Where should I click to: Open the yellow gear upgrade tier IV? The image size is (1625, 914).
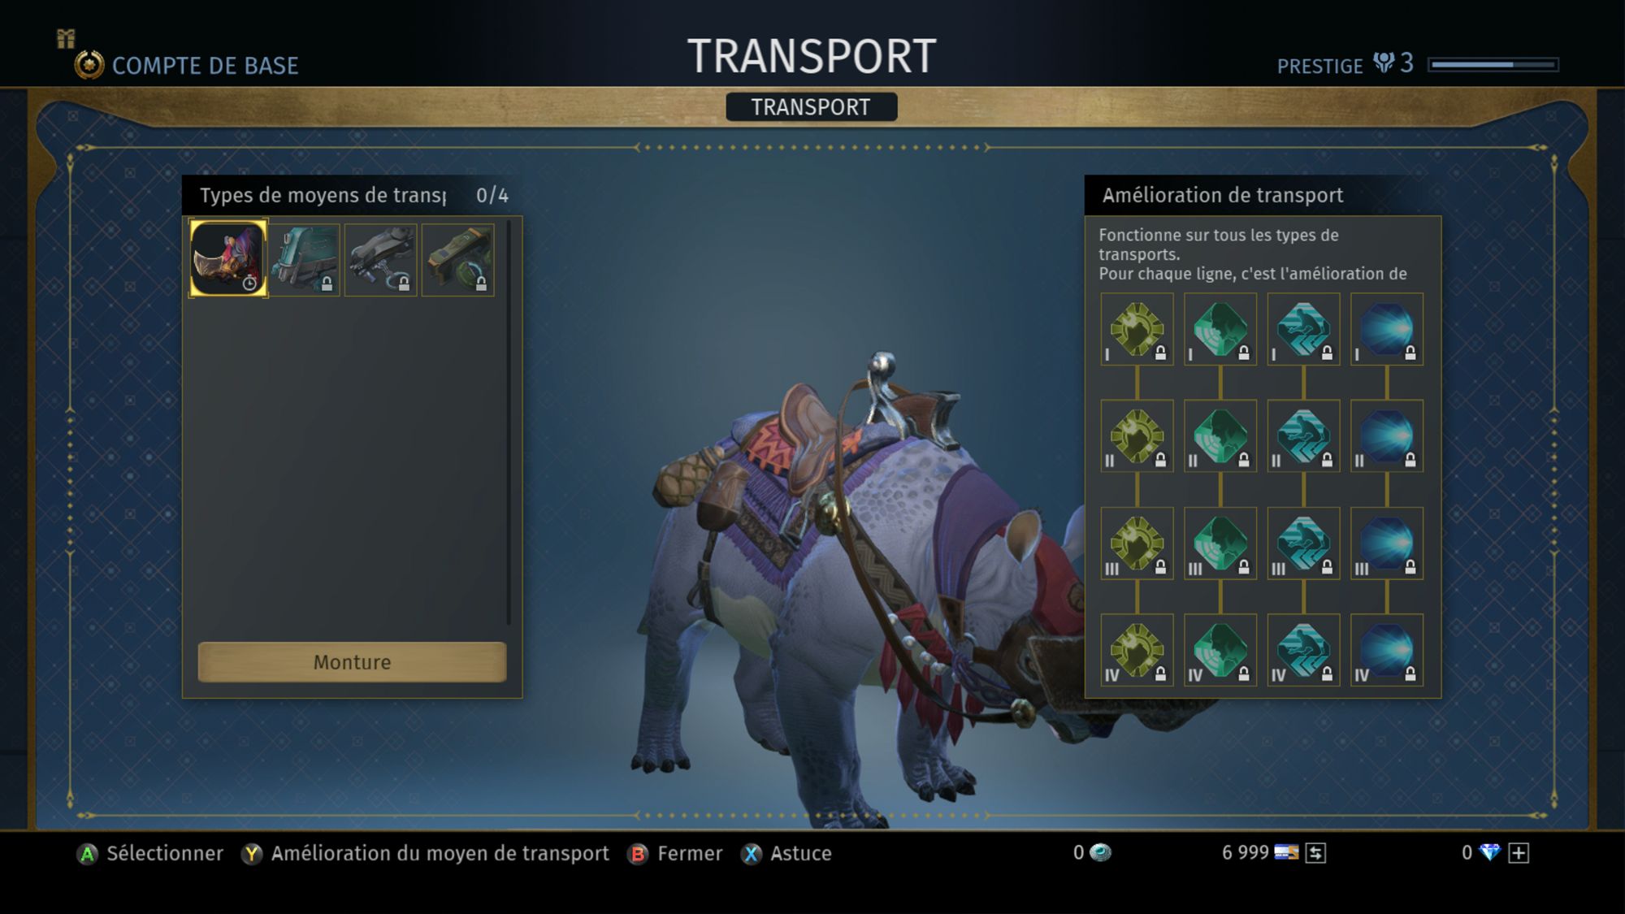click(x=1137, y=650)
